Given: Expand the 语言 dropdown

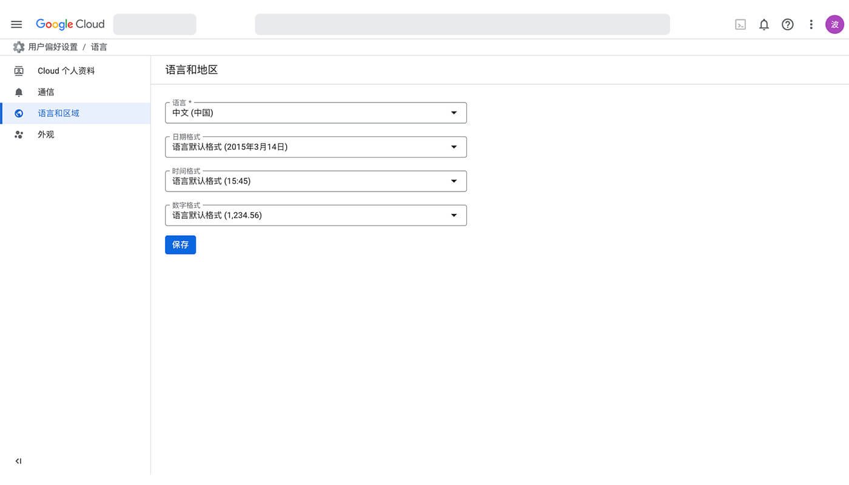Looking at the screenshot, I should click(315, 113).
